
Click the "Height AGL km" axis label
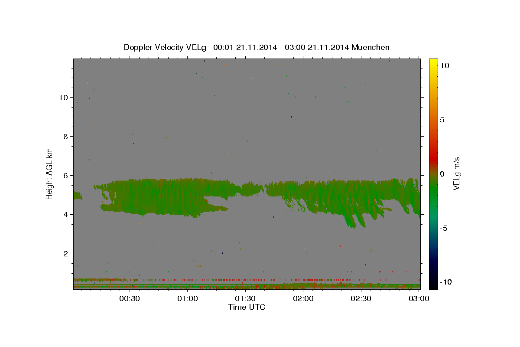click(50, 173)
